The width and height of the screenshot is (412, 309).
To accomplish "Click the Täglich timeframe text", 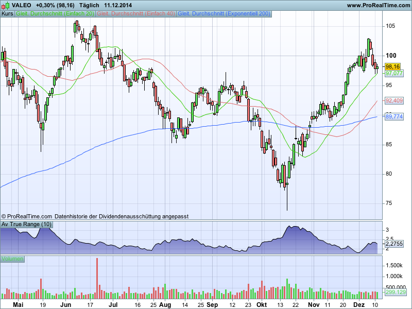I will pos(89,5).
